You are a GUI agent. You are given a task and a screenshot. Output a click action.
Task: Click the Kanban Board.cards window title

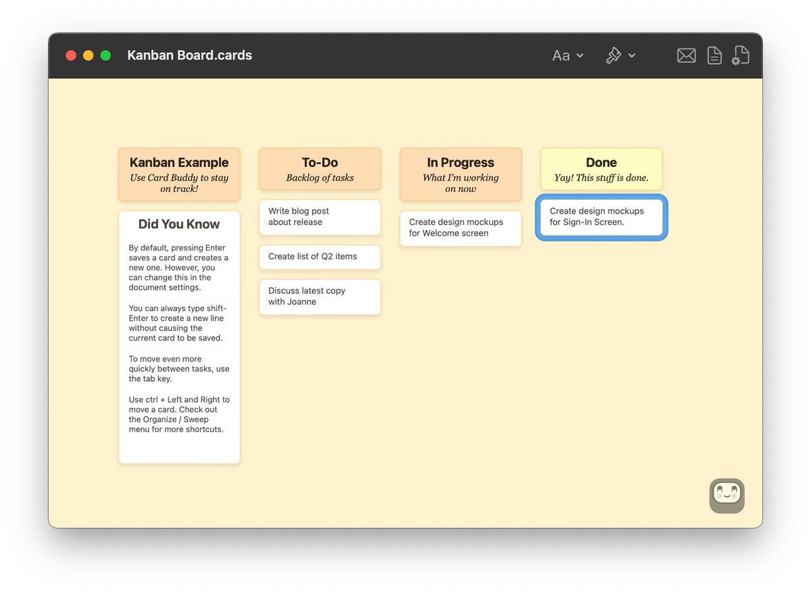pyautogui.click(x=189, y=55)
